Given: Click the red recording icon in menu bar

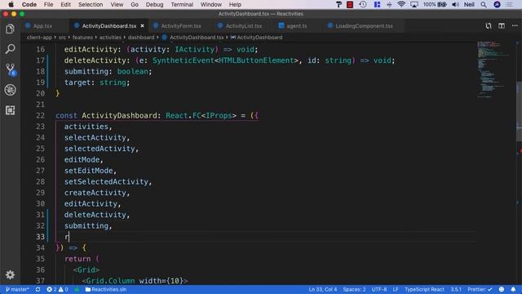Looking at the screenshot, I should point(350,4).
